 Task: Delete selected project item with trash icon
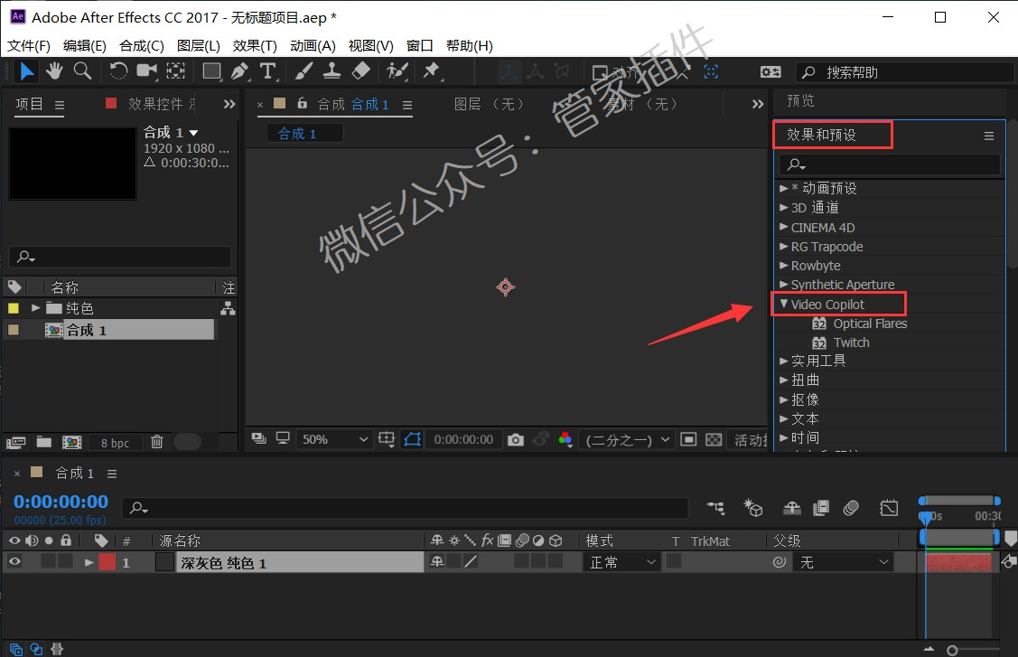156,442
